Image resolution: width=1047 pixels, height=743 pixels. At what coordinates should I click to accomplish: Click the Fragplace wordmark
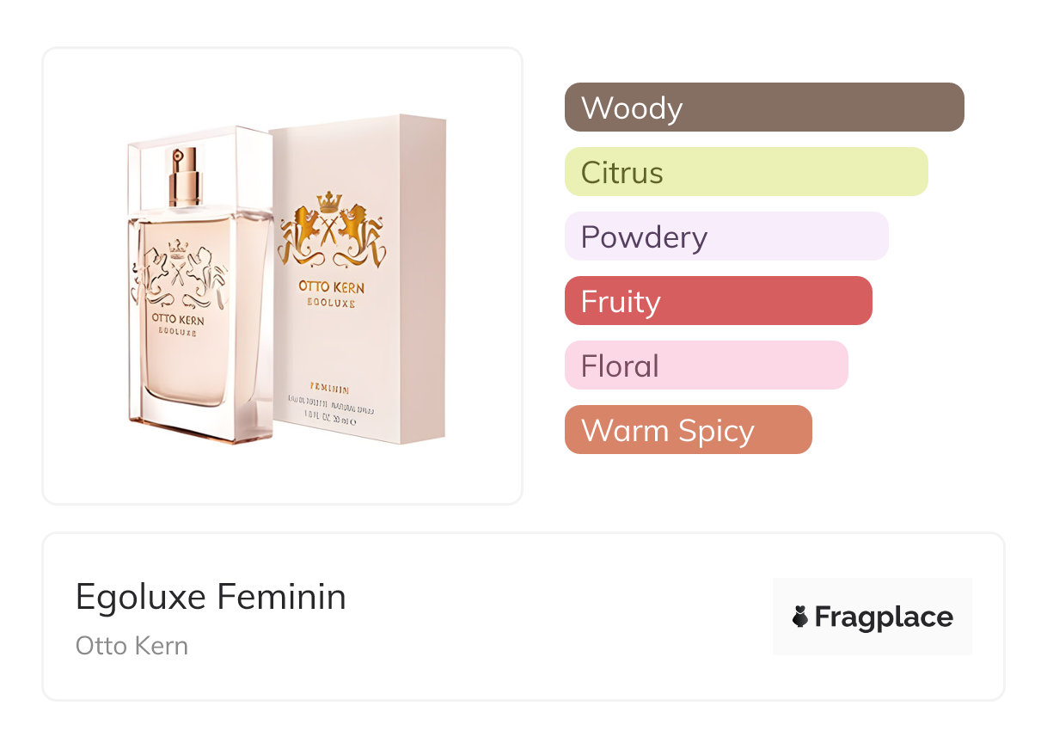tap(884, 617)
